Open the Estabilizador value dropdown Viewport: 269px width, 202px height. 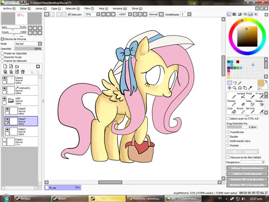(x=189, y=15)
